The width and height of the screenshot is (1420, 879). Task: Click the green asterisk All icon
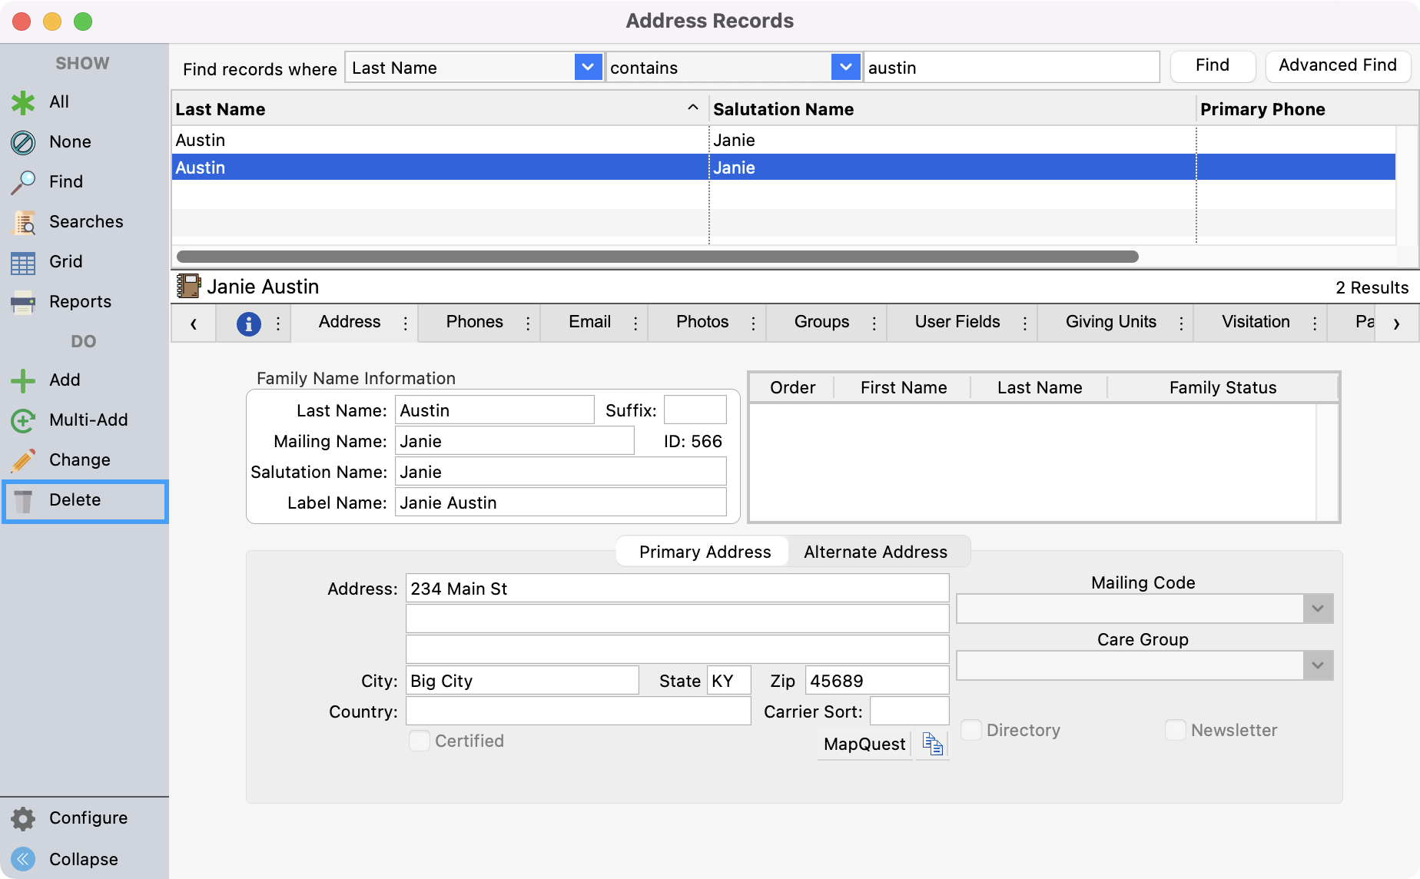click(x=23, y=102)
